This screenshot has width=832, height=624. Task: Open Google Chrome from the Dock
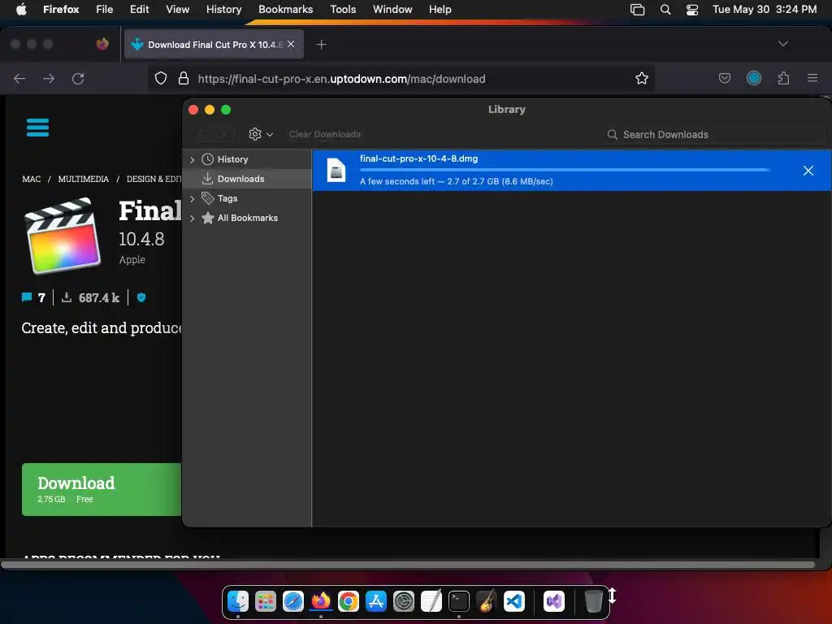[x=348, y=601]
